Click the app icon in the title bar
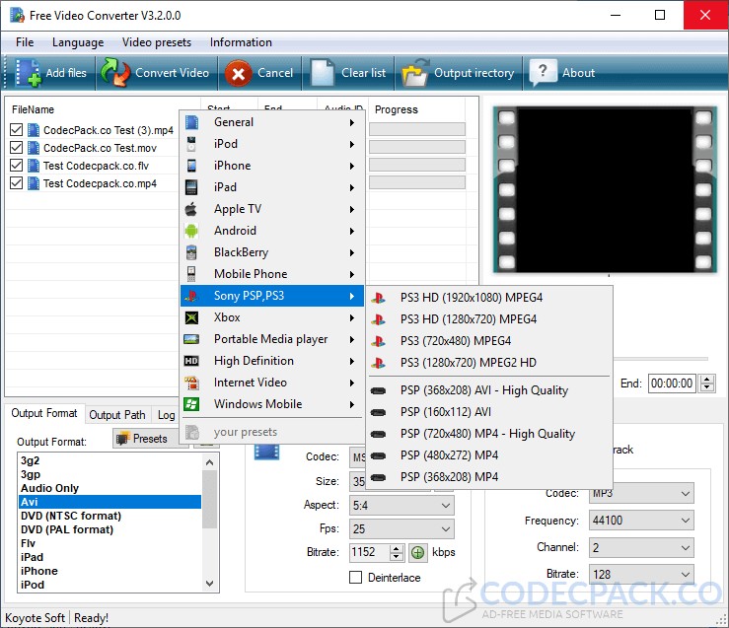This screenshot has height=628, width=729. pyautogui.click(x=17, y=16)
